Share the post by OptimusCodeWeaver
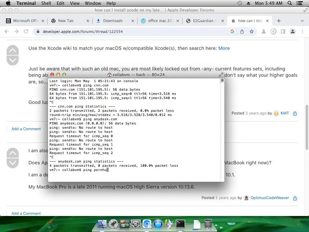 (x=295, y=198)
